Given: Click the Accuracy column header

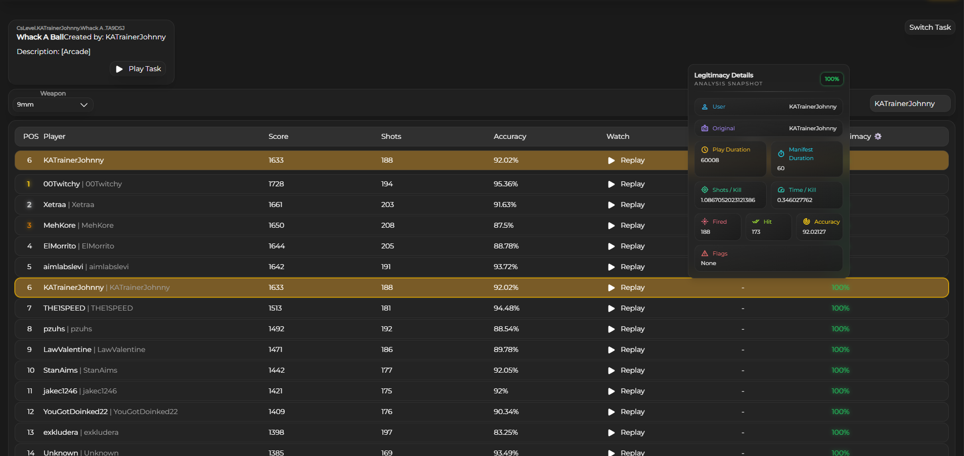Looking at the screenshot, I should pos(510,136).
